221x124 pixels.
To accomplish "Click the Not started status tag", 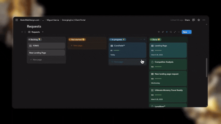I will click(x=77, y=40).
